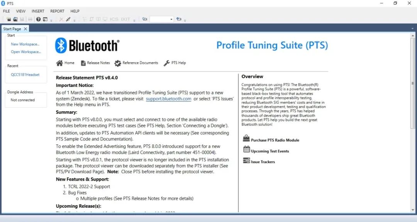The width and height of the screenshot is (417, 222).
Task: Open the Issue Trackers link
Action: pos(263,162)
